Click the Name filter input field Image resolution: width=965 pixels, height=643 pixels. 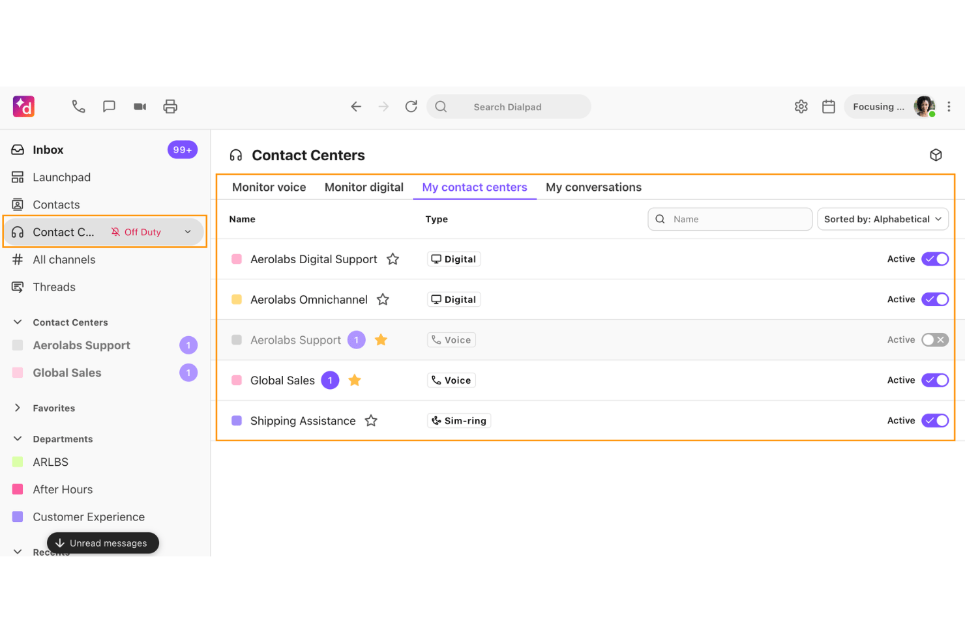730,220
